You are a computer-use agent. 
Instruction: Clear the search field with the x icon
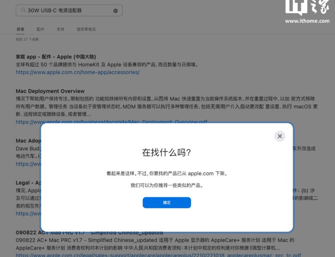point(115,11)
